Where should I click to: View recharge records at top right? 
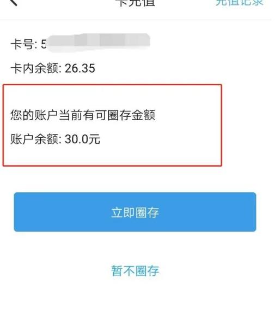(x=240, y=3)
